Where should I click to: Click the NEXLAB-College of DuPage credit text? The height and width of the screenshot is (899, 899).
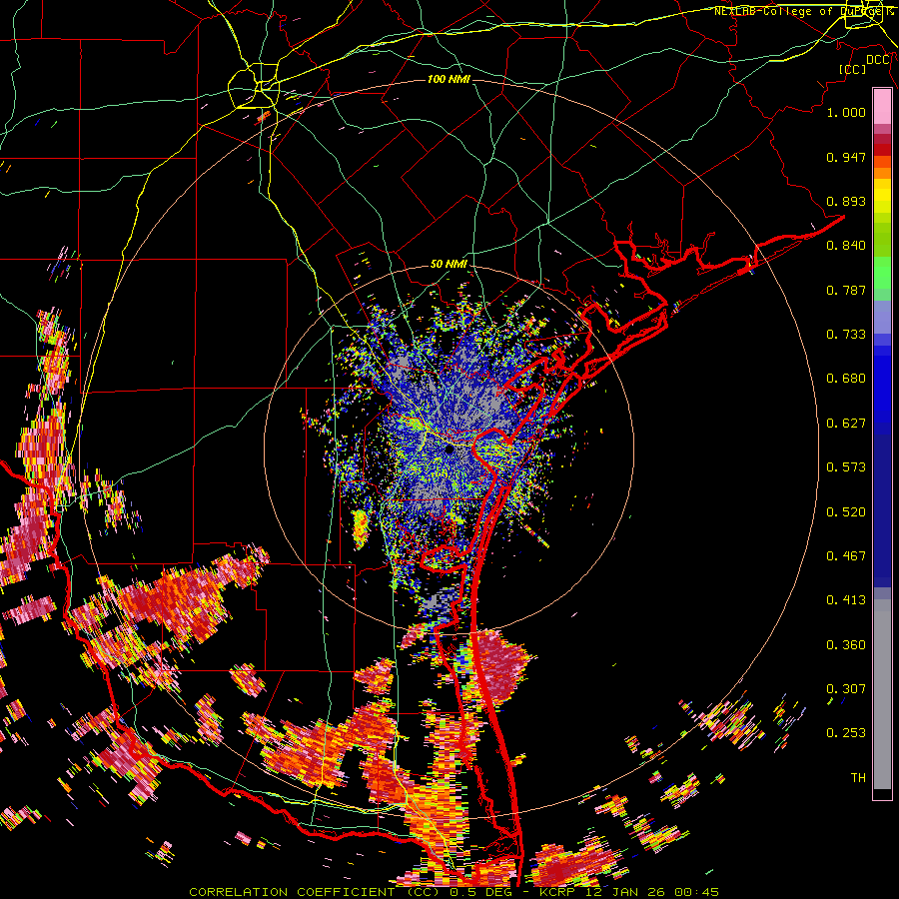coord(803,11)
